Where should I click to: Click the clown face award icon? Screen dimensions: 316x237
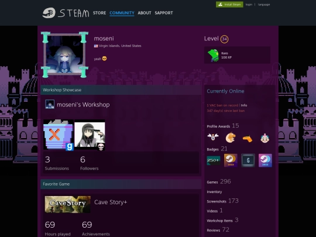coord(265,138)
